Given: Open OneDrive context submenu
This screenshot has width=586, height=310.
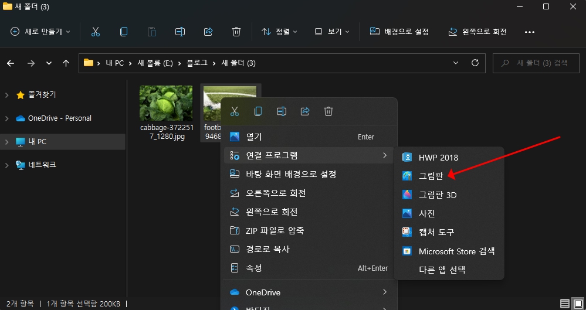Looking at the screenshot, I should [x=309, y=292].
